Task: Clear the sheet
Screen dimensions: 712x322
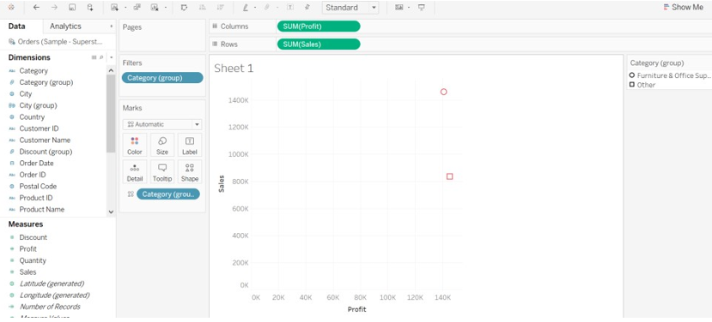Action: 155,7
